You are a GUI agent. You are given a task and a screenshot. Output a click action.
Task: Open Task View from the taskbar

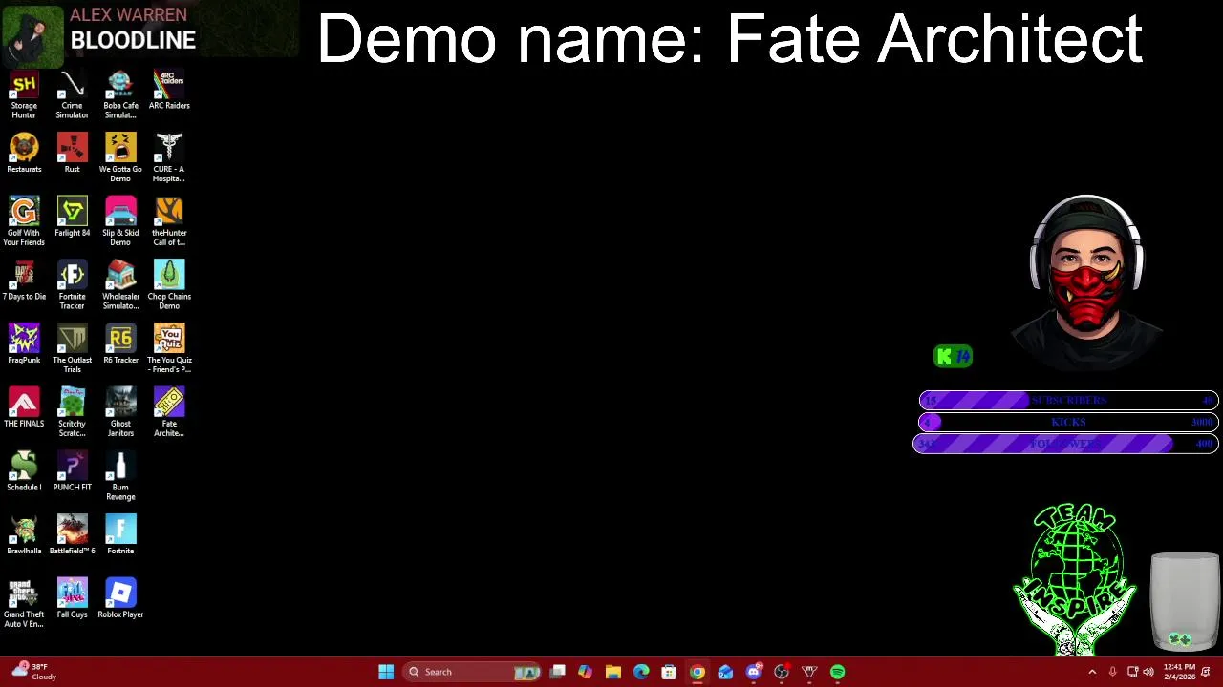pos(558,672)
